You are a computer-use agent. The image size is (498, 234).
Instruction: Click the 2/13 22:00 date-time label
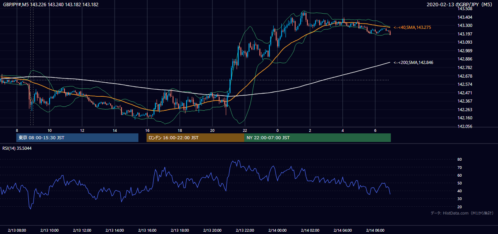[x=245, y=230]
